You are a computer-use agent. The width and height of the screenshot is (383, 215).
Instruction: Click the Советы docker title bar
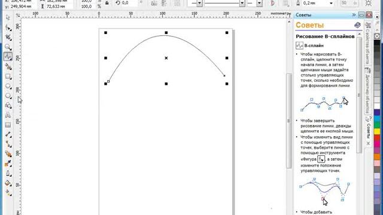pyautogui.click(x=323, y=15)
